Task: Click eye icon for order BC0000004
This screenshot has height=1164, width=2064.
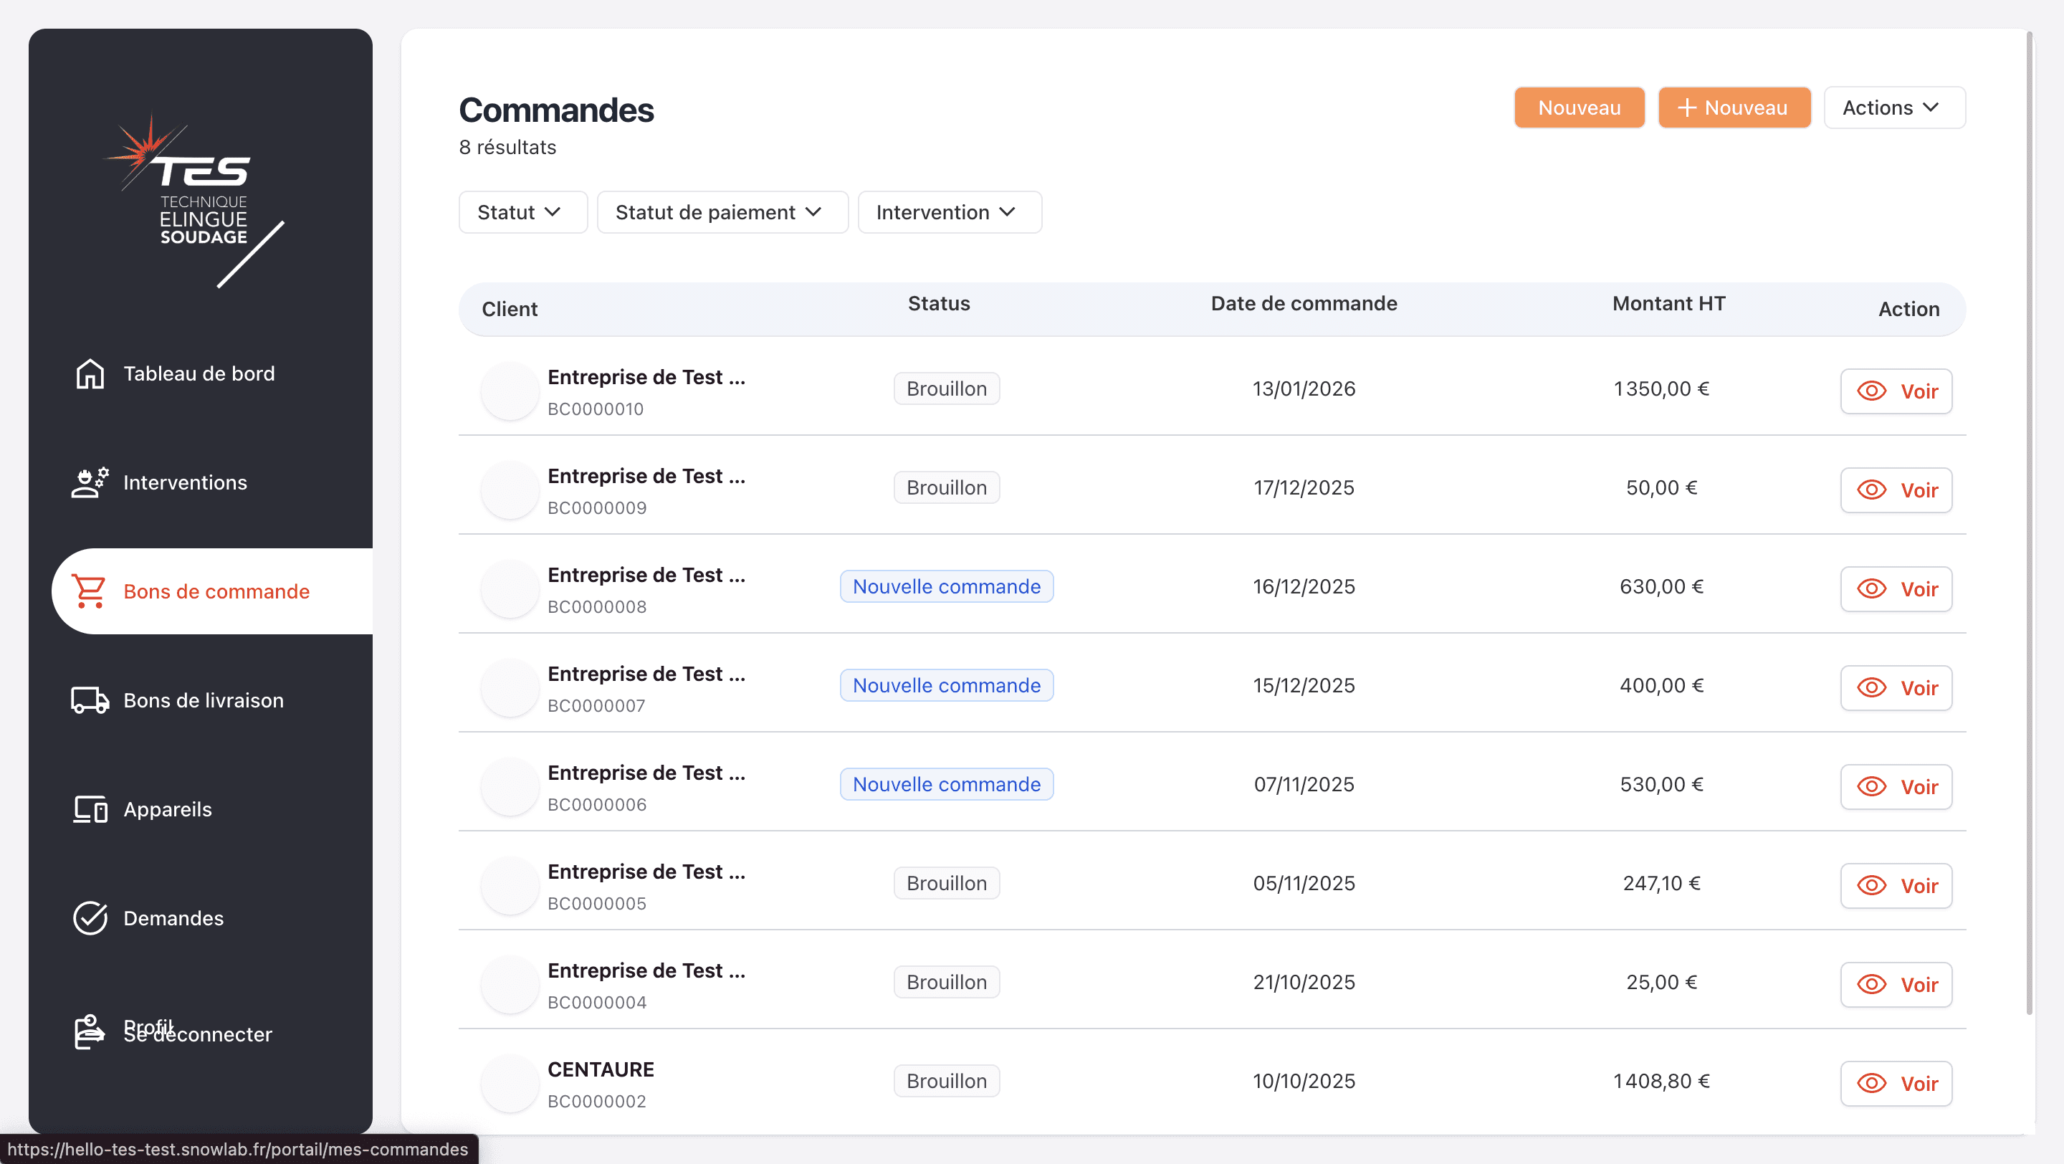Action: (1872, 985)
